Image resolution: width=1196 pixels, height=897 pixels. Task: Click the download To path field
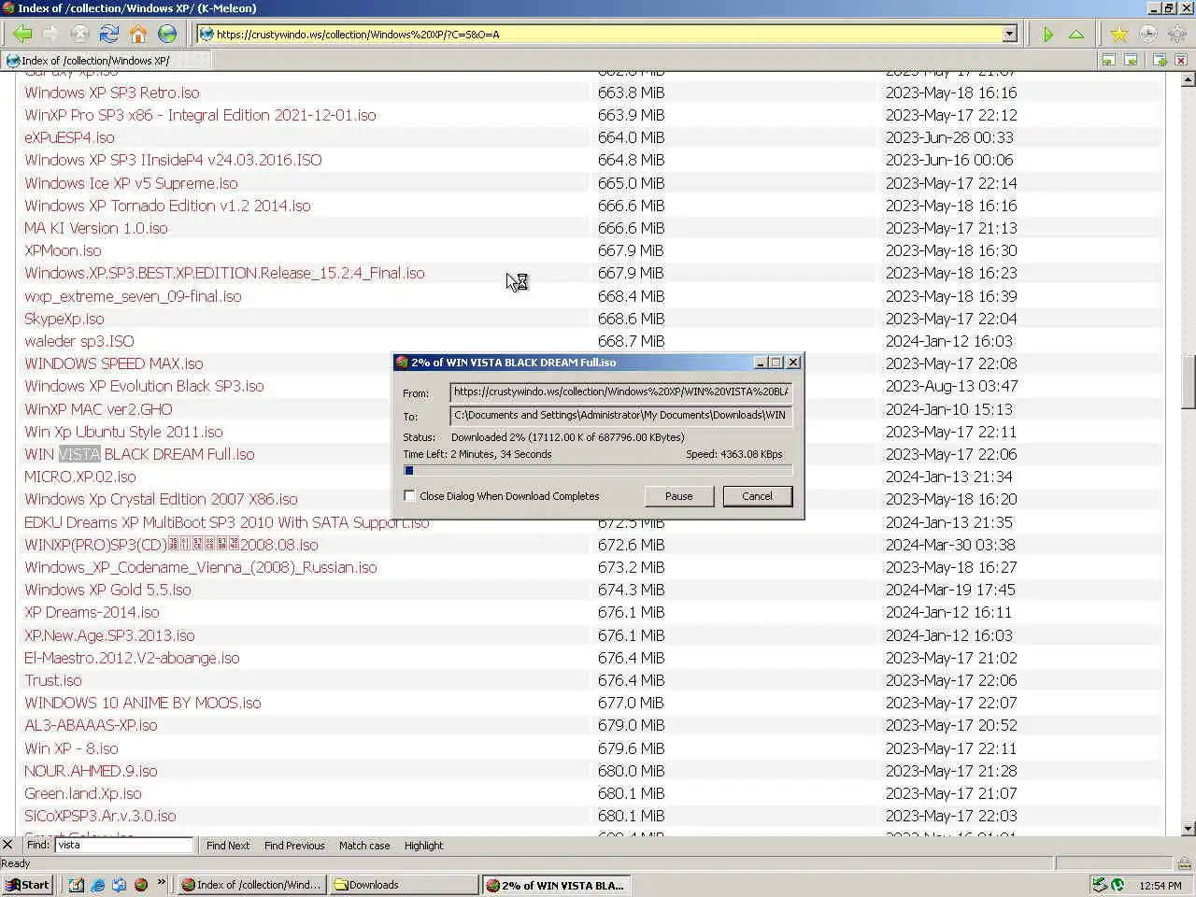pos(621,416)
